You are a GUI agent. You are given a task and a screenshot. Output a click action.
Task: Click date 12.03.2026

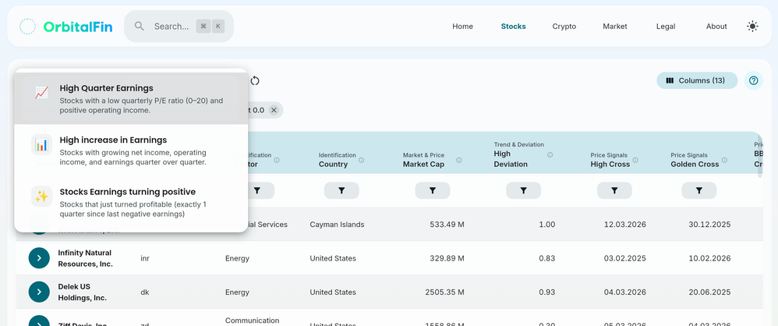point(624,225)
